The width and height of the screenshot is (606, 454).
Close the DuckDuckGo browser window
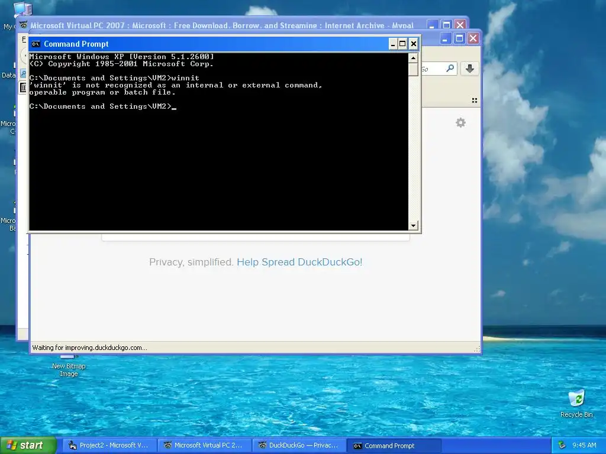click(x=473, y=38)
